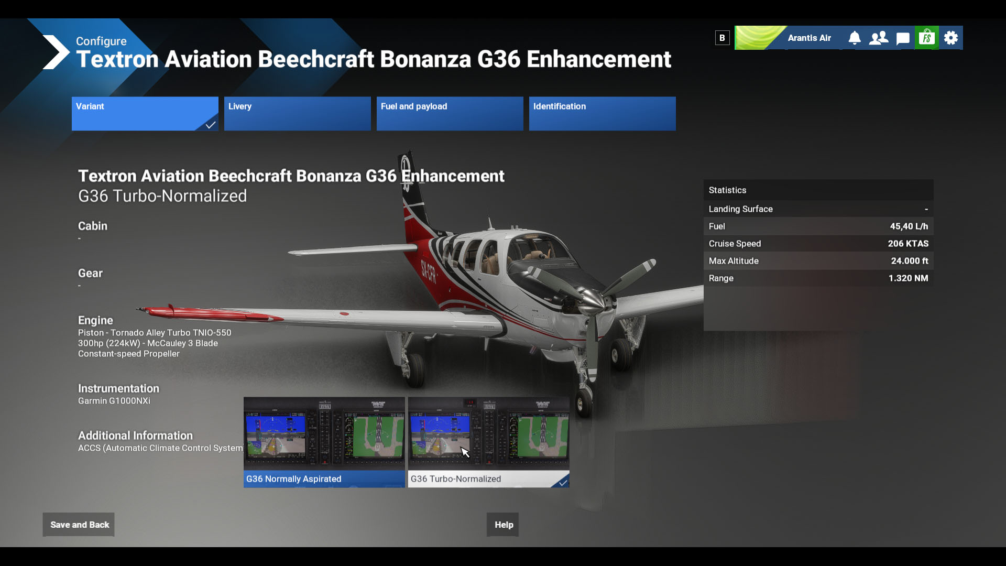Click the white back arrow beside Configure
This screenshot has width=1006, height=566.
click(x=56, y=52)
